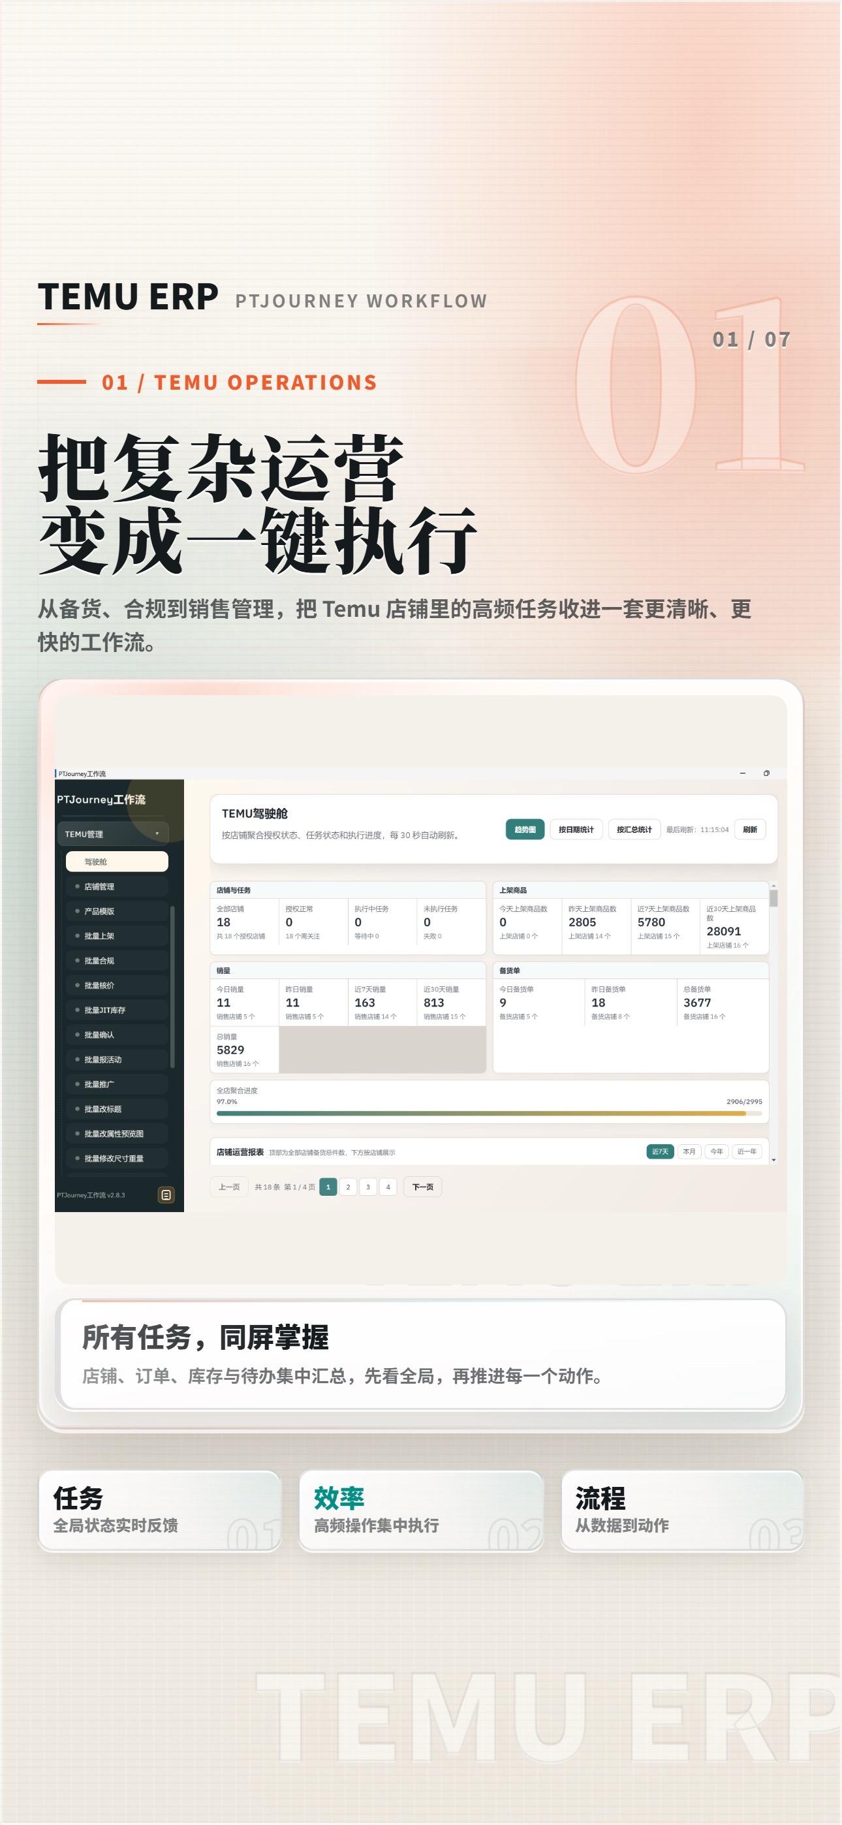
Task: Select 本月 report range
Action: [689, 1151]
